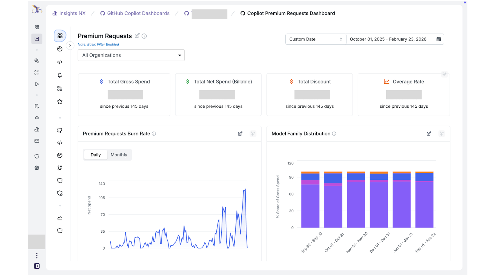Click the info icon beside Premium Requests title
Image resolution: width=492 pixels, height=277 pixels.
pyautogui.click(x=144, y=36)
